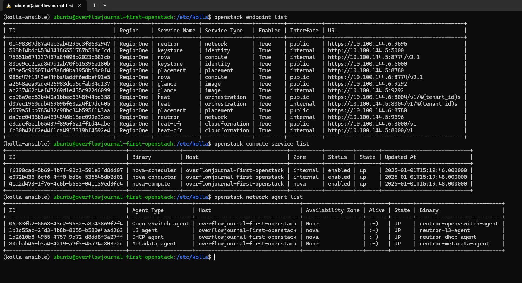
Task: Click 'orchestration' in the cb98a9ec endpoint row
Action: pyautogui.click(x=225, y=97)
